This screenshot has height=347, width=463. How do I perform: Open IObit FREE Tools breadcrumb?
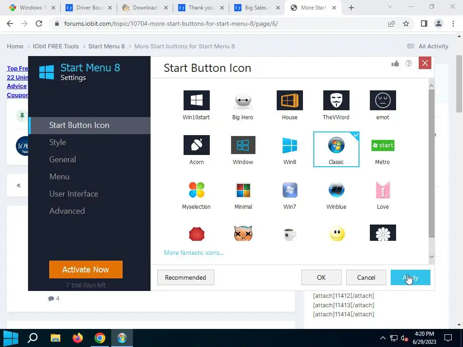56,47
